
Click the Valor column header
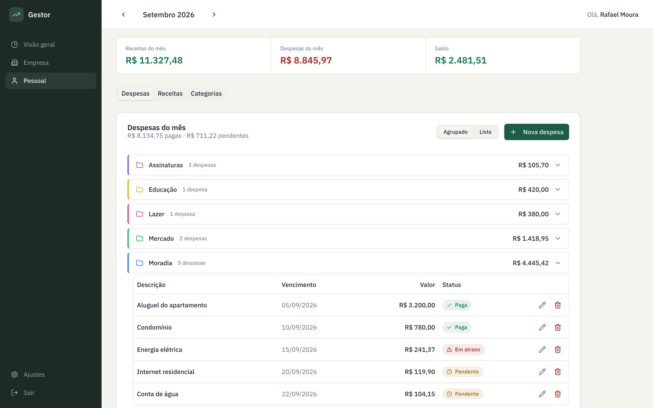click(427, 285)
